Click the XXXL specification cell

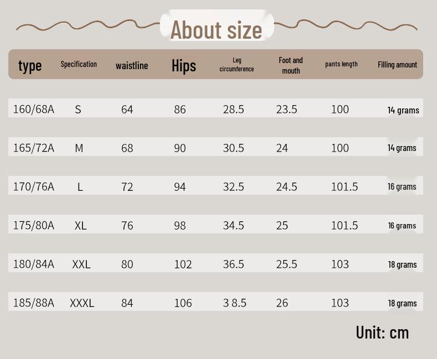click(x=82, y=303)
